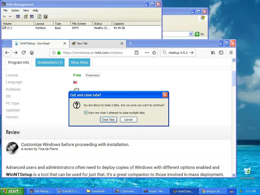Click the system tray network icon
Screen dimensions: 260x195
click(241, 191)
